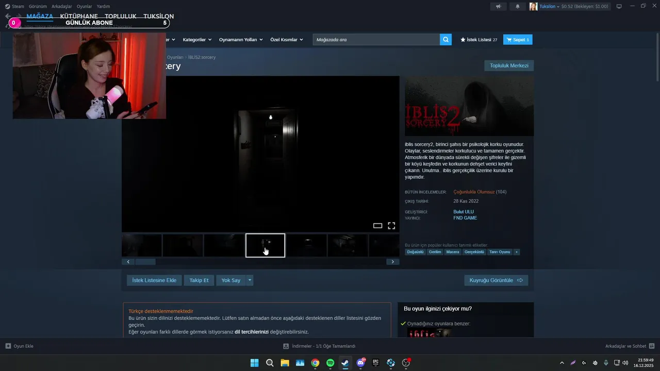
Task: Open the notifications bell icon
Action: coord(518,6)
